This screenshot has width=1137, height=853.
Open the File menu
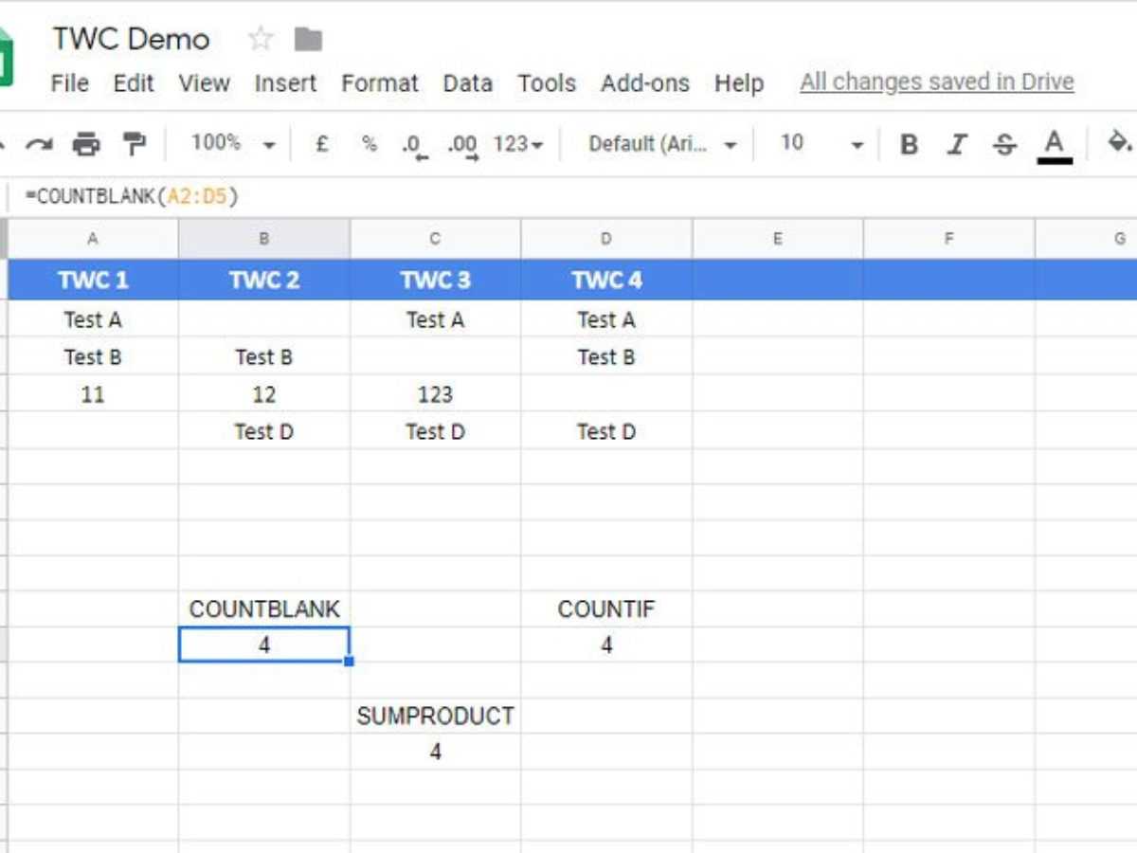click(69, 83)
